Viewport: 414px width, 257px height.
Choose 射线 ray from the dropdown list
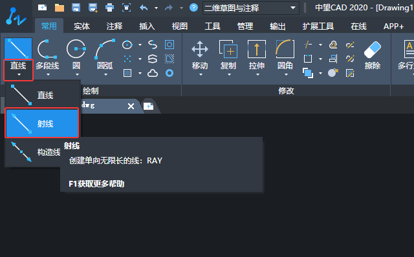[x=42, y=123]
